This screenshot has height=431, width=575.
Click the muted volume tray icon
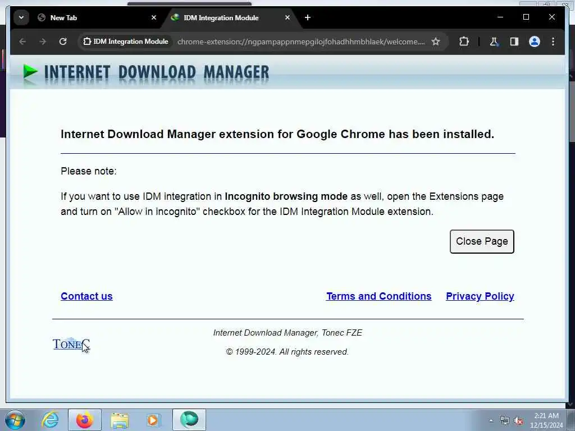pyautogui.click(x=518, y=421)
